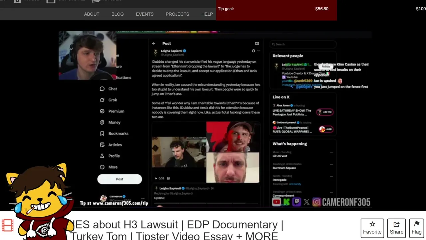Click the Instagram icon in overlay
The height and width of the screenshot is (240, 426).
tap(317, 202)
